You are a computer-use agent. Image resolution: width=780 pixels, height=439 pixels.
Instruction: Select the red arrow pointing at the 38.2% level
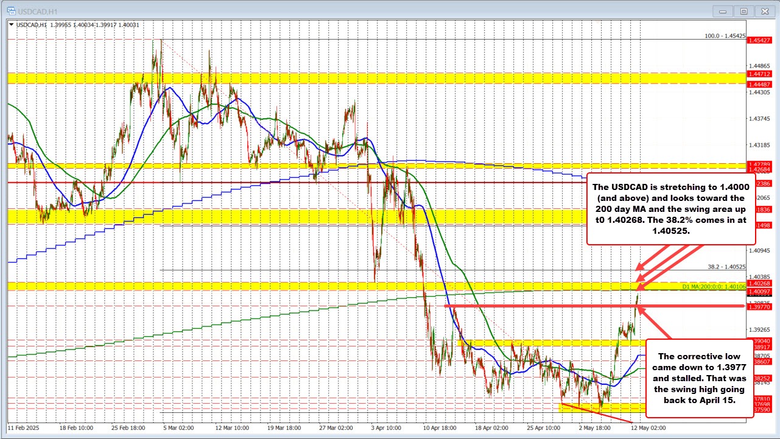coord(639,268)
